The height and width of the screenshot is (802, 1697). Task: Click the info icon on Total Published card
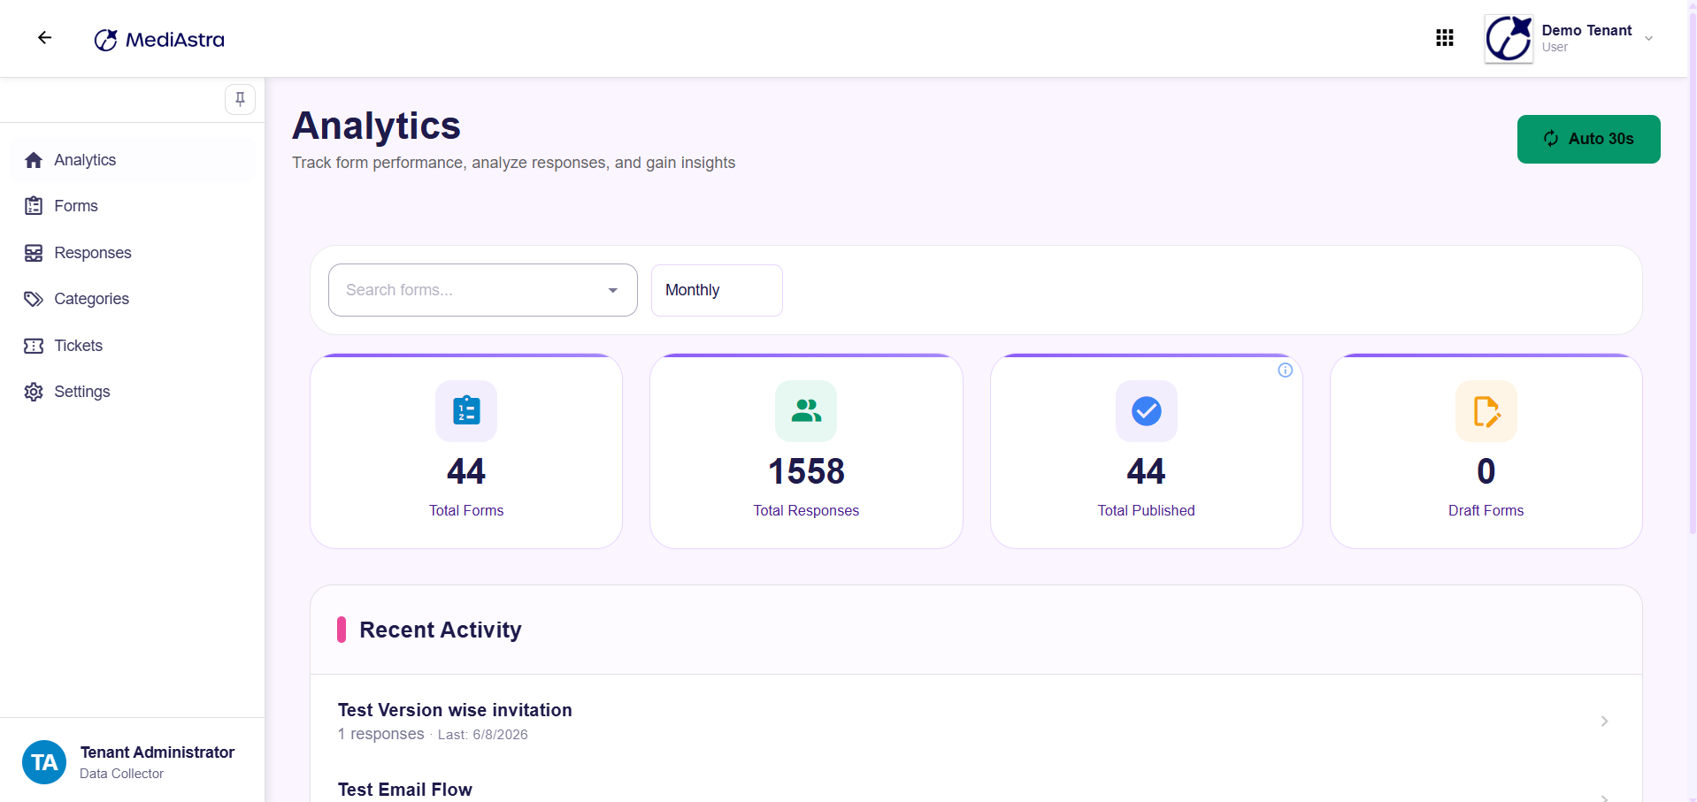1285,370
